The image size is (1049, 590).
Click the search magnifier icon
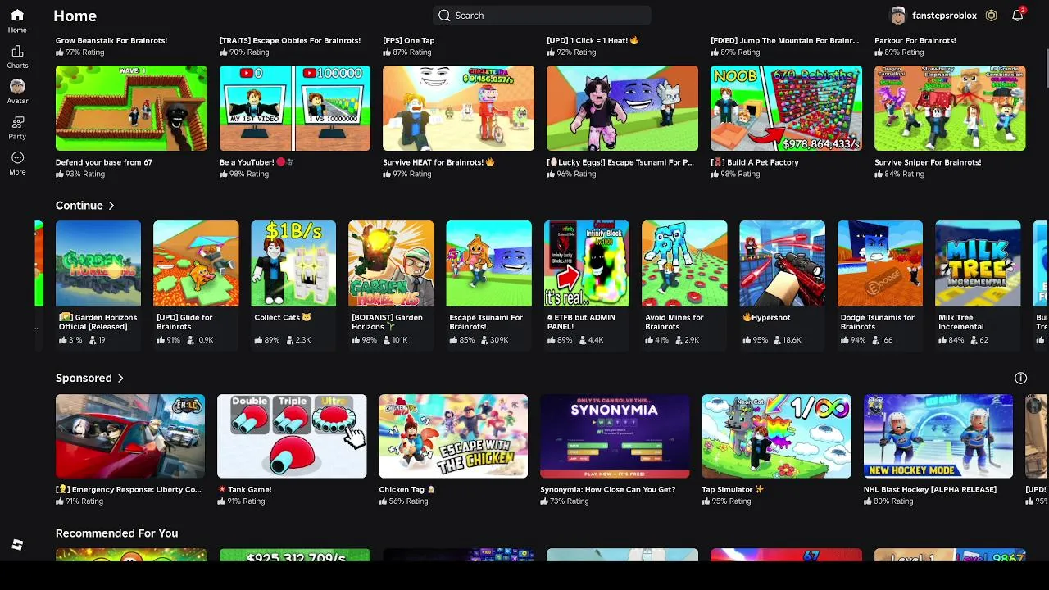point(444,16)
